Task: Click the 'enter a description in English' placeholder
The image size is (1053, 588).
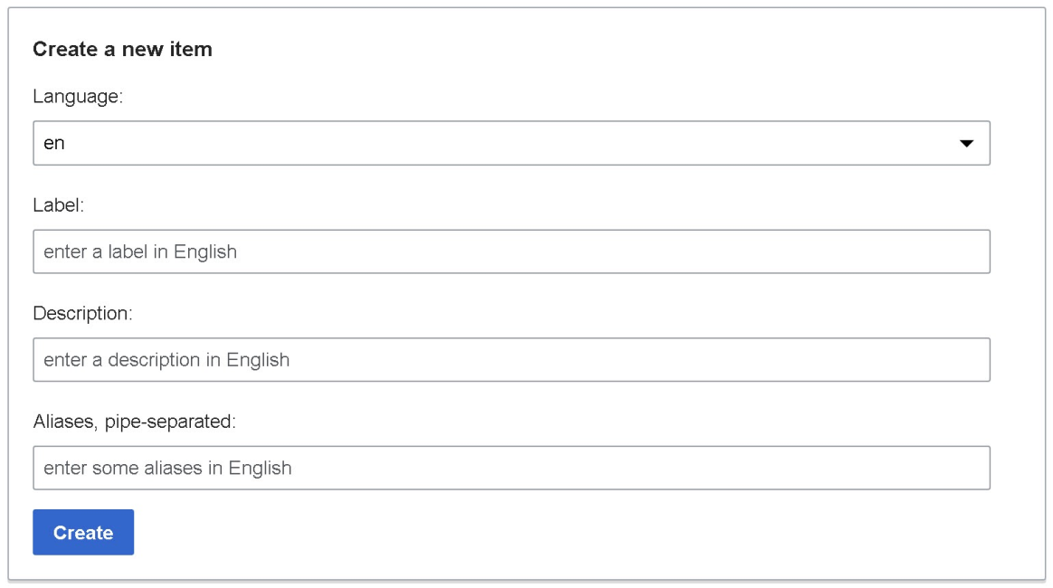Action: pyautogui.click(x=166, y=360)
